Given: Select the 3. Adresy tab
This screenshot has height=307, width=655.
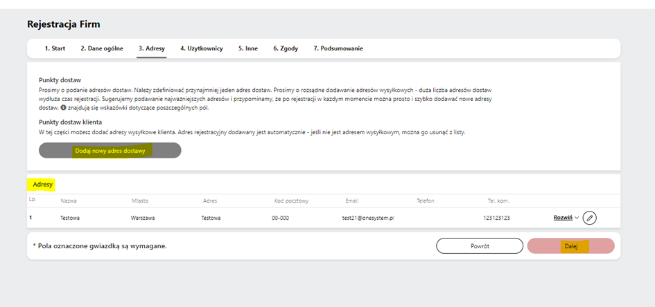Looking at the screenshot, I should [x=151, y=48].
